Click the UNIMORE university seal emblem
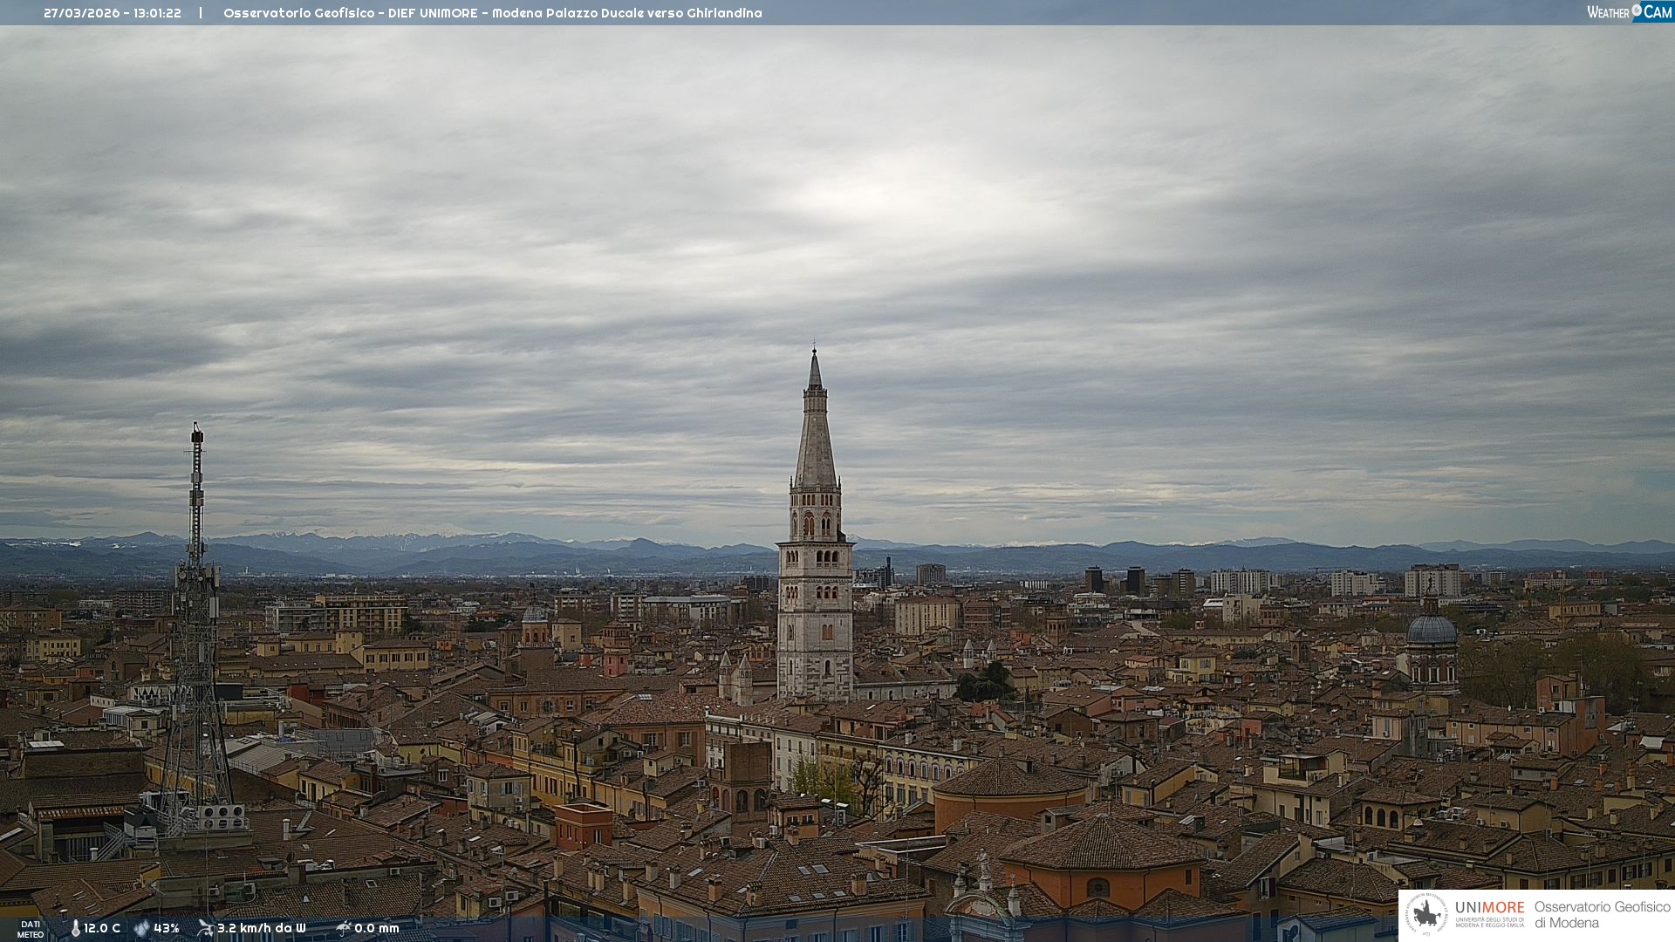Image resolution: width=1675 pixels, height=942 pixels. tap(1426, 914)
